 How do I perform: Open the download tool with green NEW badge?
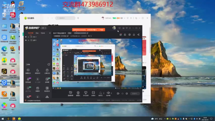point(28,89)
